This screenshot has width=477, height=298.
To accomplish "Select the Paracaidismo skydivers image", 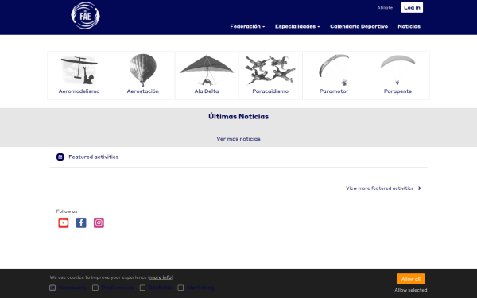I will [x=270, y=70].
